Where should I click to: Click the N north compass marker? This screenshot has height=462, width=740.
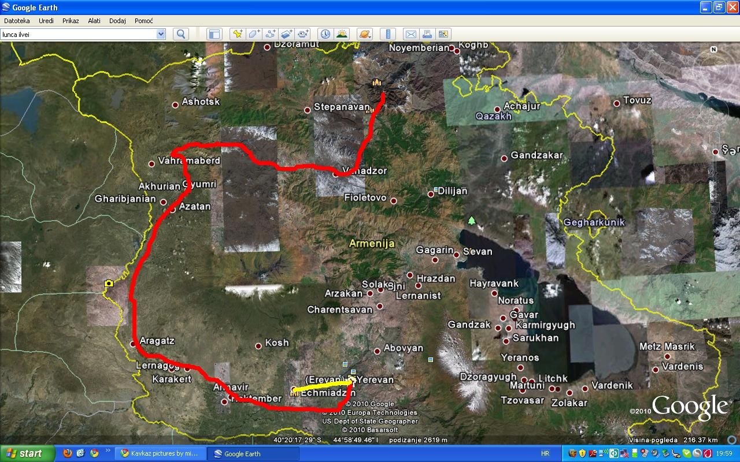713,50
